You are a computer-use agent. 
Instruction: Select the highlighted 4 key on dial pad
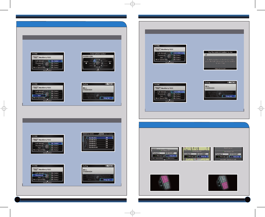point(95,61)
